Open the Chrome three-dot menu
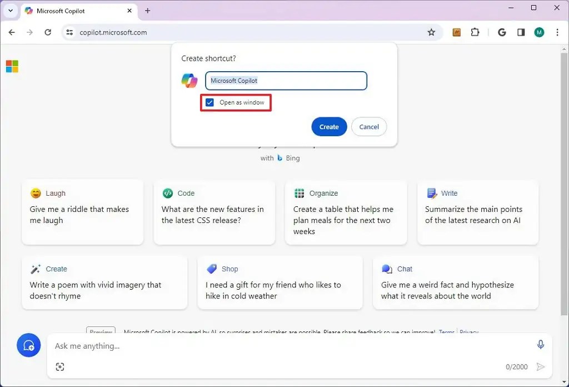 (x=558, y=32)
